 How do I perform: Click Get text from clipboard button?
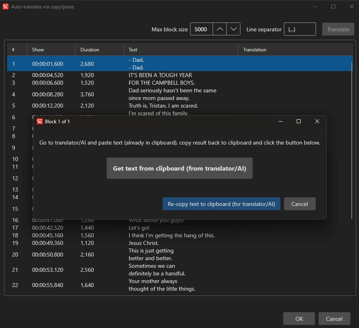[x=179, y=168]
